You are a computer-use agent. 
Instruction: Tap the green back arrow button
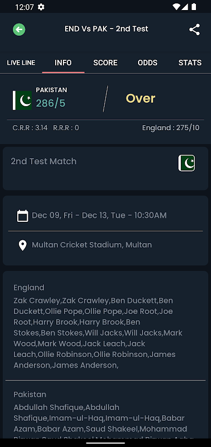[19, 30]
